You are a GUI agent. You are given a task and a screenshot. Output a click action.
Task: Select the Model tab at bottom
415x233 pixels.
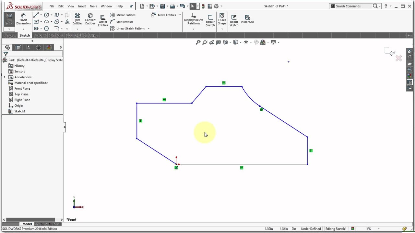27,224
